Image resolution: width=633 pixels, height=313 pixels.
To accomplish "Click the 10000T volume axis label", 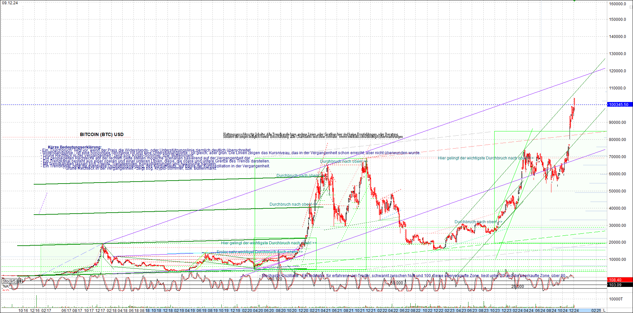I will click(x=616, y=299).
